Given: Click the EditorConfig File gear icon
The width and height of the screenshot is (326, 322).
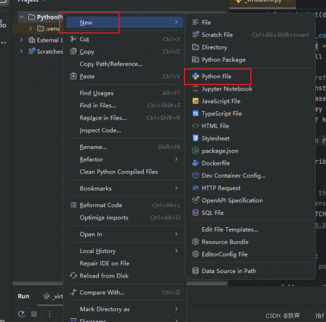Looking at the screenshot, I should [x=195, y=254].
